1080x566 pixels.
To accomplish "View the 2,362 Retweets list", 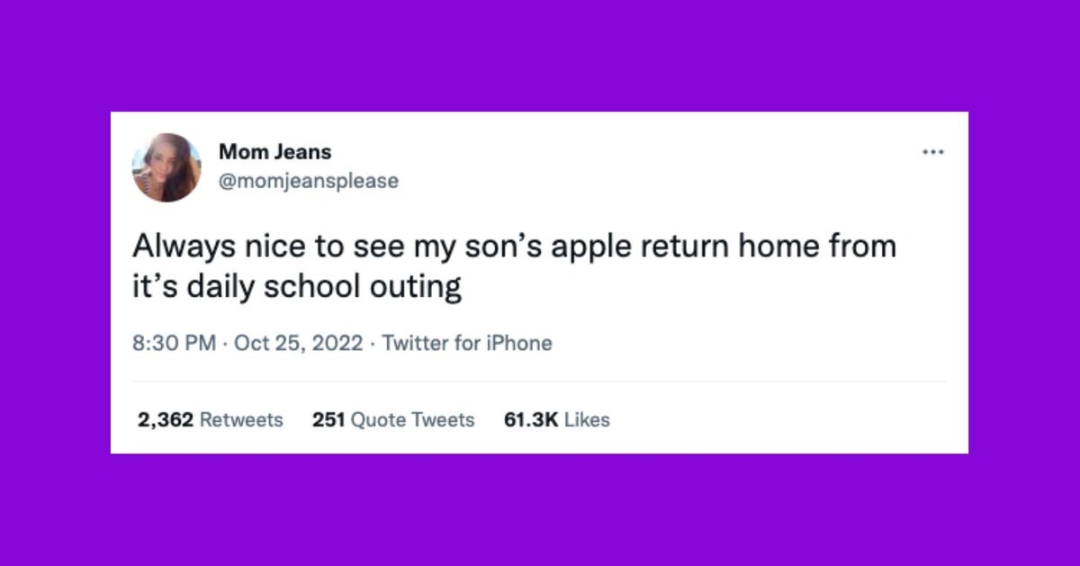I will [210, 419].
